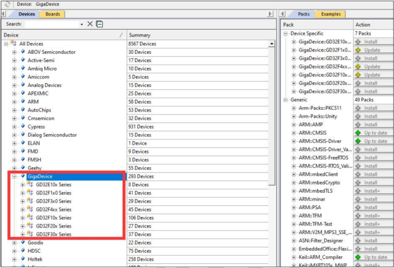Select the ARM::mbedCrypto pack row
Viewport: 394px width, 268px height.
[319, 183]
